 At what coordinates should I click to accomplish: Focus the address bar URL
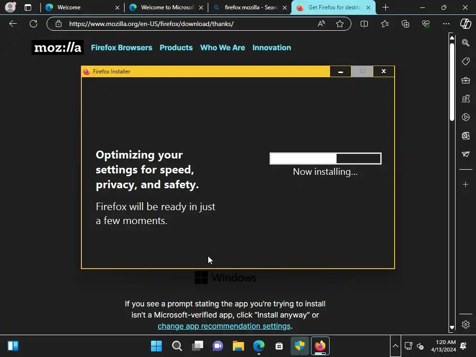tap(151, 24)
